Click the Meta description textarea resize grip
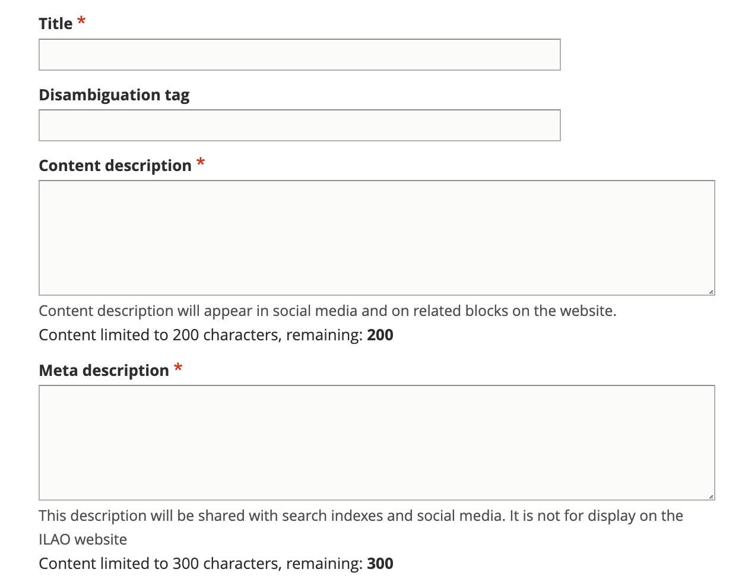 (711, 496)
